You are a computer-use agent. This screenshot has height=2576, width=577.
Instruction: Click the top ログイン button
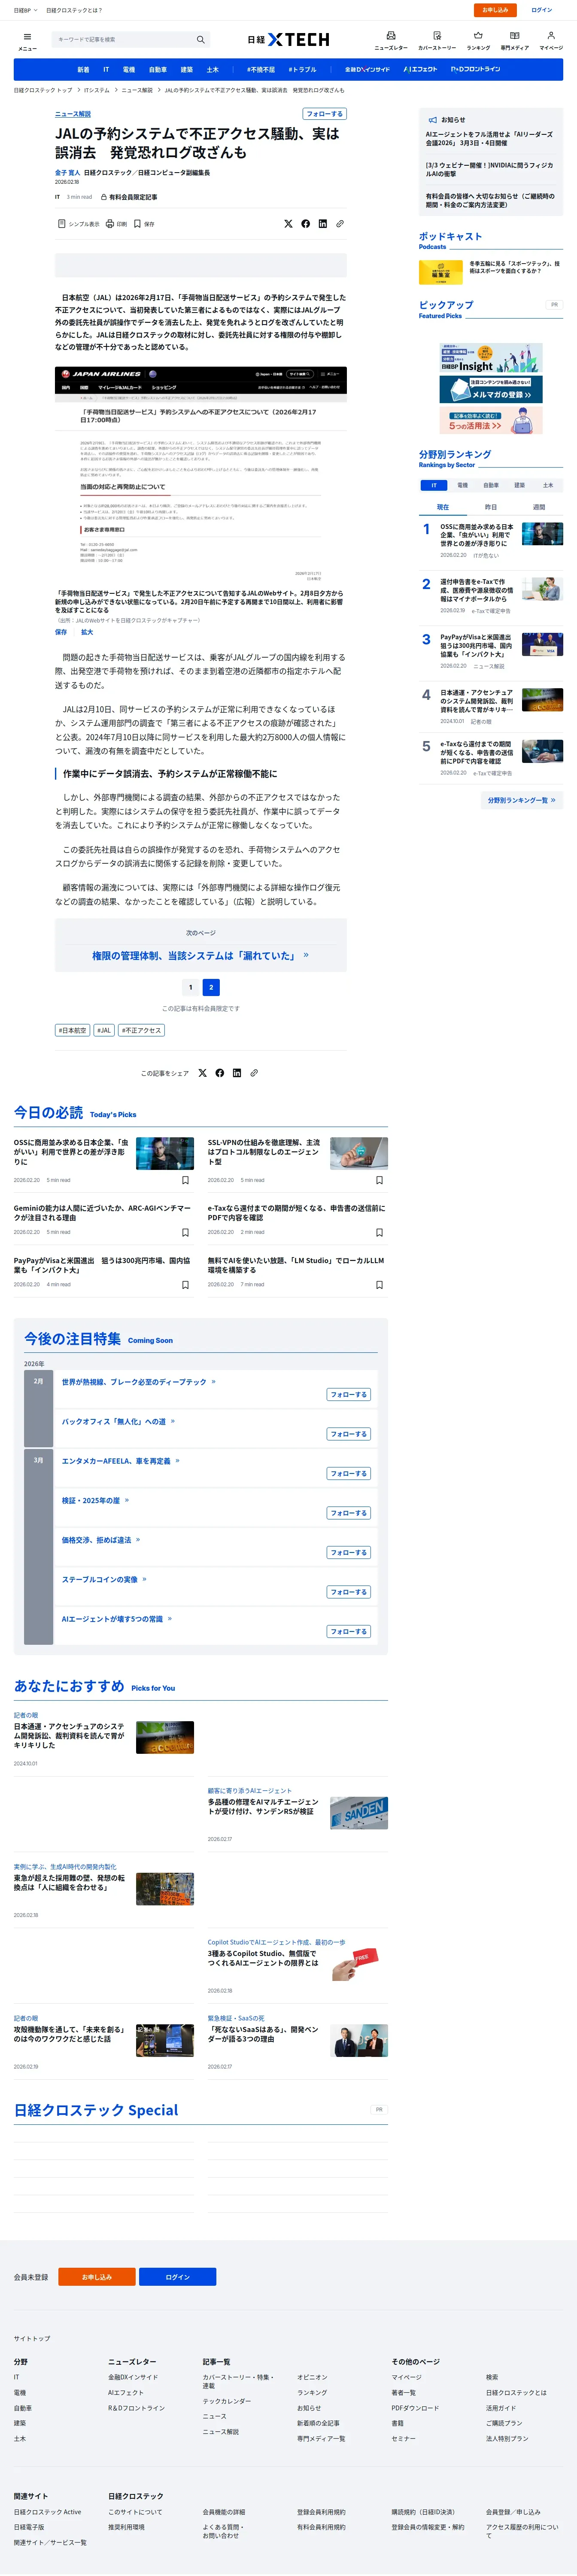tap(542, 10)
